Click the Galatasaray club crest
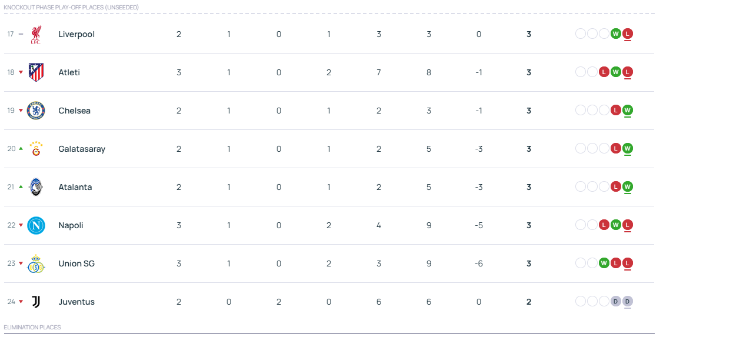The height and width of the screenshot is (337, 753). pos(36,149)
